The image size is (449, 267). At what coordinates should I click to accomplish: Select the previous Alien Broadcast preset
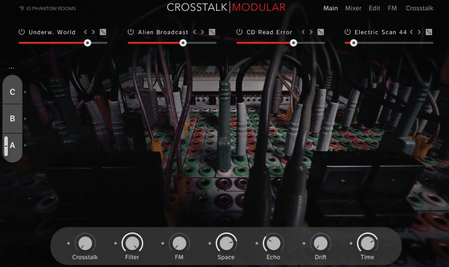(x=194, y=32)
